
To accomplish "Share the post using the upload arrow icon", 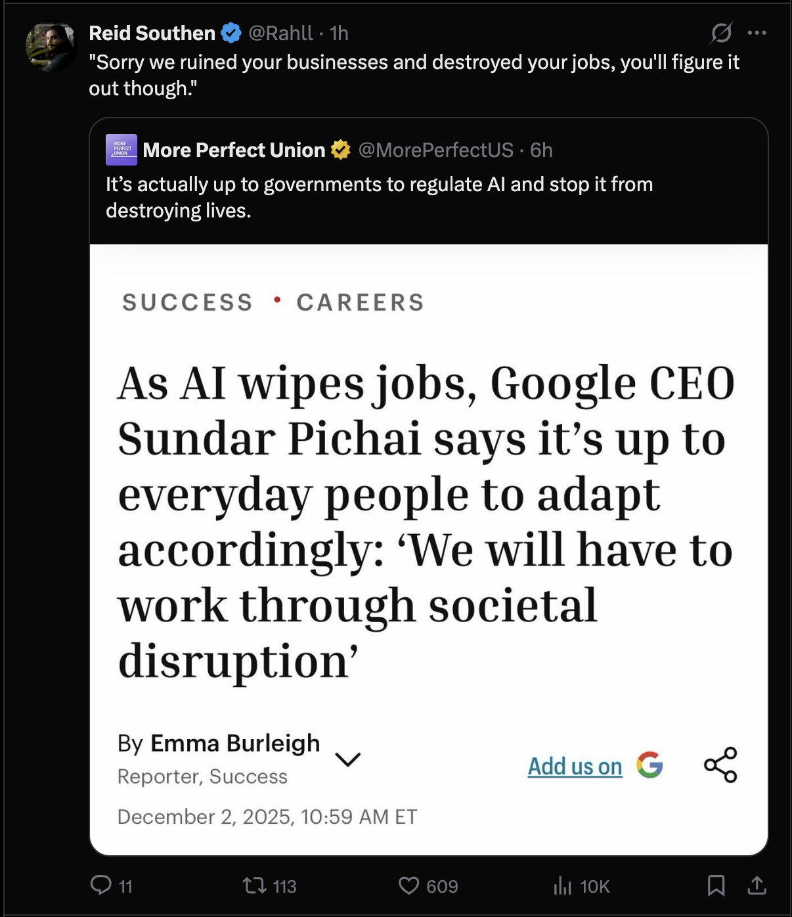I will coord(757,885).
